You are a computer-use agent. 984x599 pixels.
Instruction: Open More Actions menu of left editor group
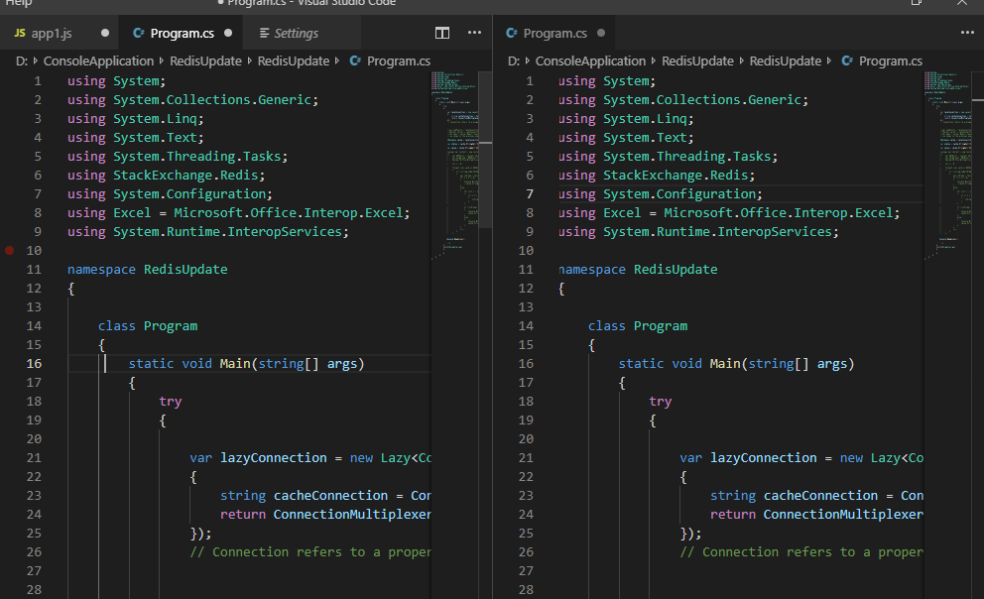474,33
